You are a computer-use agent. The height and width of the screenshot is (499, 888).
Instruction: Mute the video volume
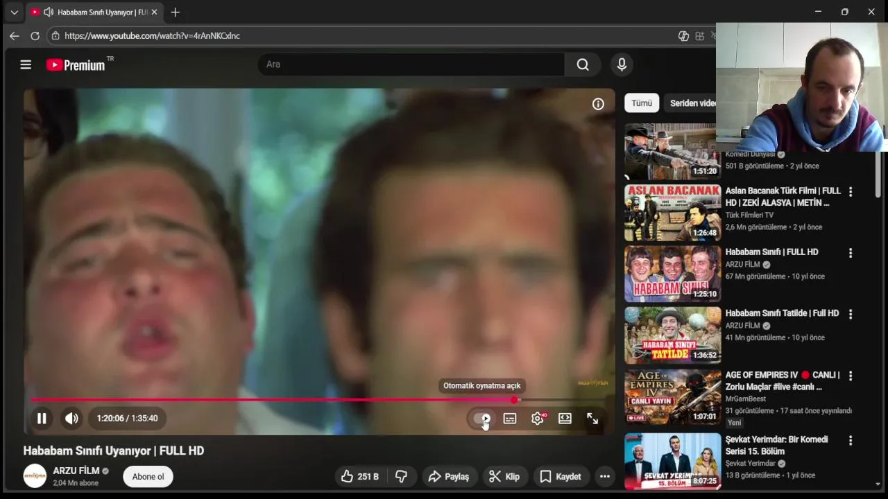(71, 419)
